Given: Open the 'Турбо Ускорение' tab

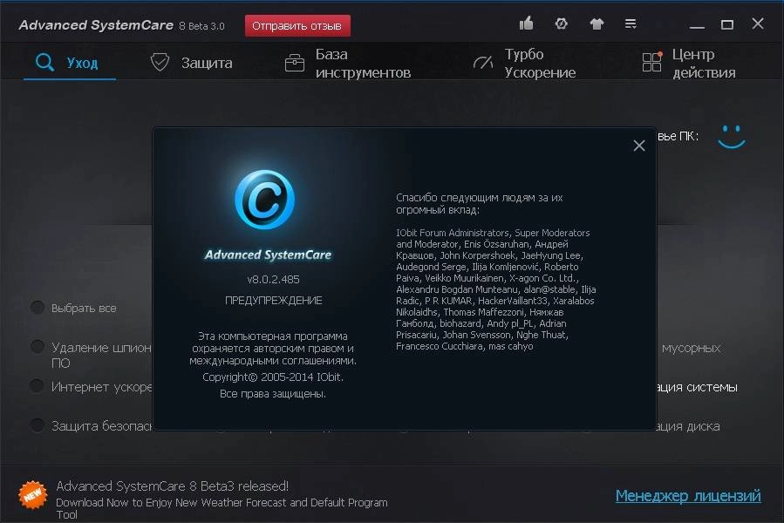Looking at the screenshot, I should [x=524, y=63].
